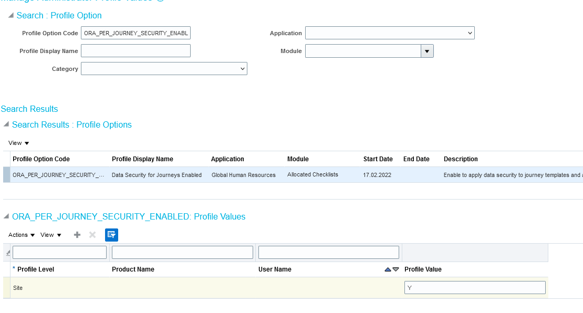Collapse the Search Results : Profile Options section
Screen dimensions: 583x313
pyautogui.click(x=6, y=125)
